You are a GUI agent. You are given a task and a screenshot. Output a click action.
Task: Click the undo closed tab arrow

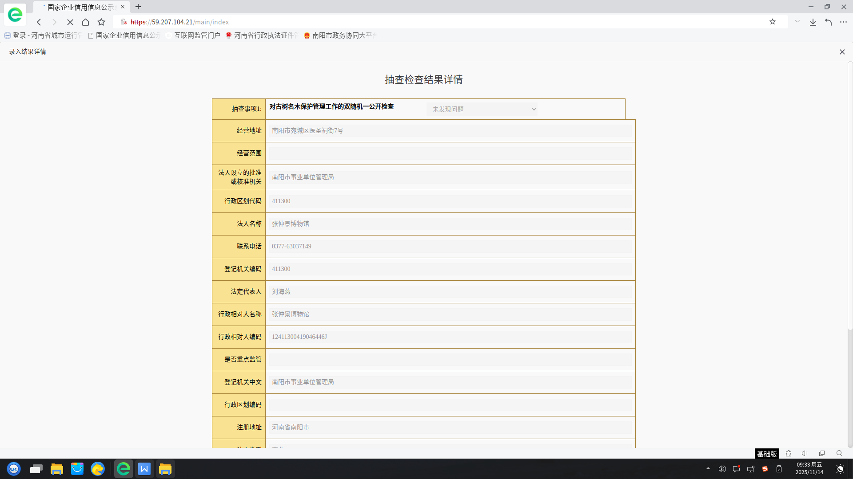click(x=828, y=22)
